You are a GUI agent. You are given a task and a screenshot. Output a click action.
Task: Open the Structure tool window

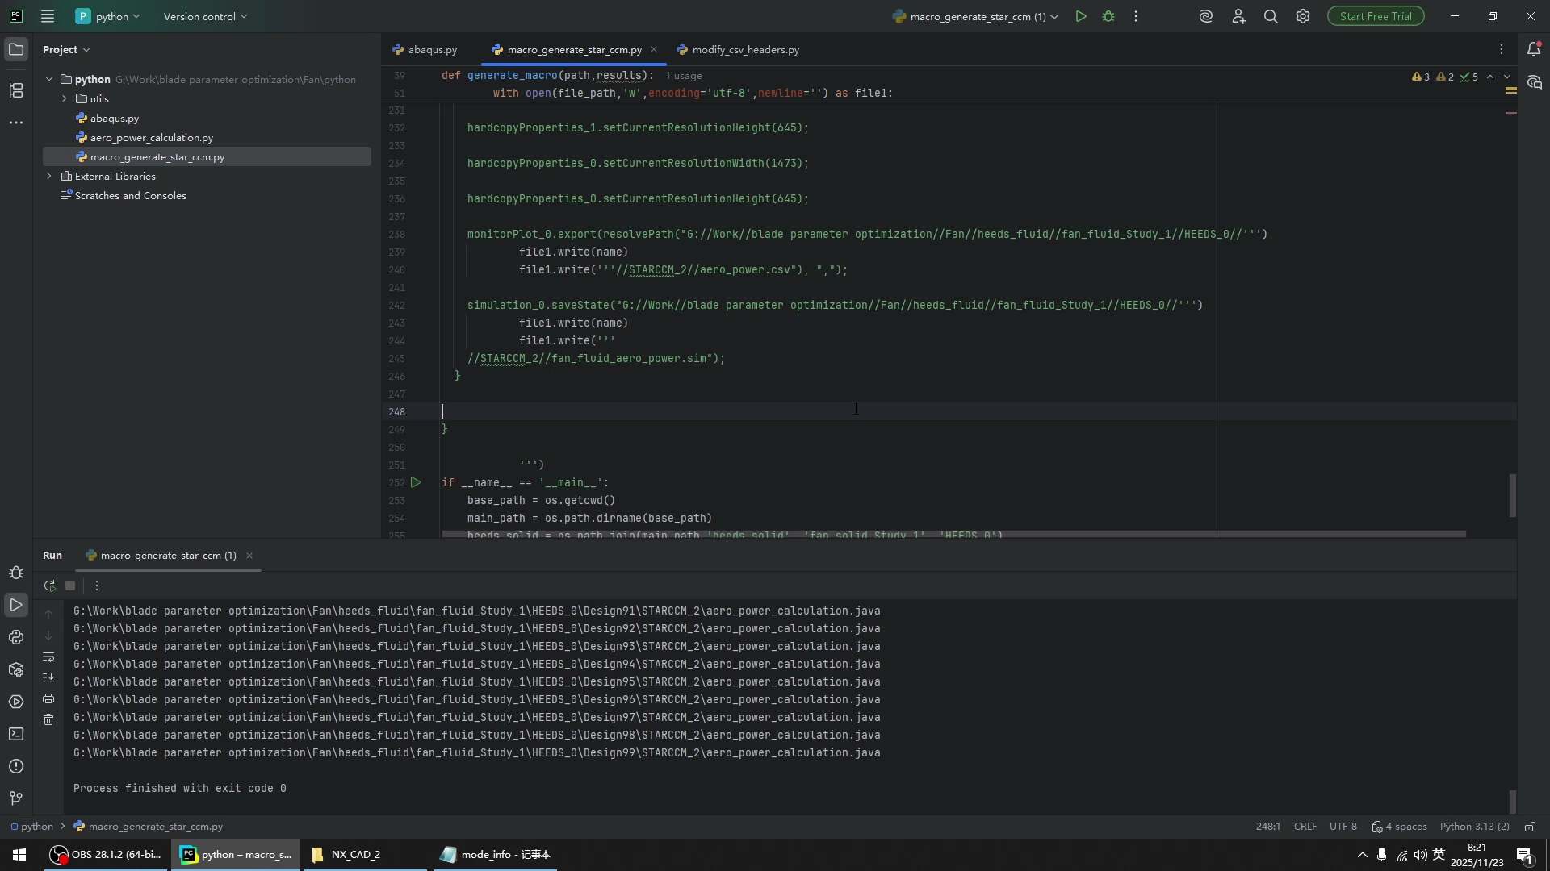16,90
